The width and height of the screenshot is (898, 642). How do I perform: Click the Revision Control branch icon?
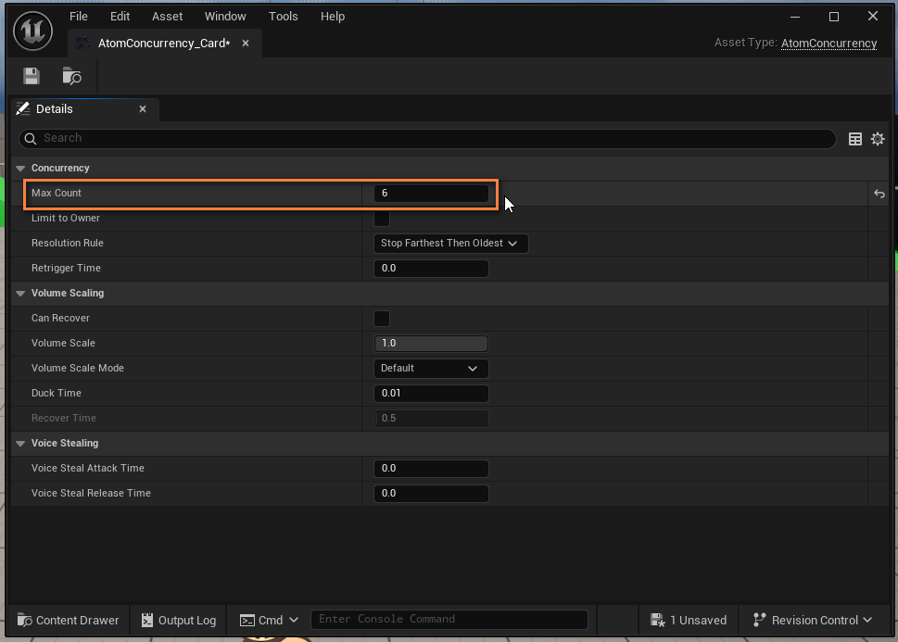point(759,621)
